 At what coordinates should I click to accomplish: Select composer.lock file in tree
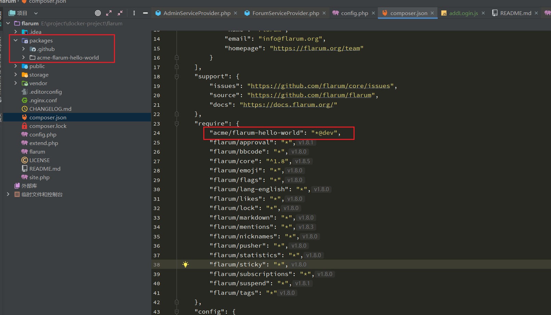[x=48, y=126]
